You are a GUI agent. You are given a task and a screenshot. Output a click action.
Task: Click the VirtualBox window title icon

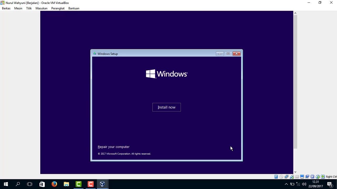(x=3, y=3)
